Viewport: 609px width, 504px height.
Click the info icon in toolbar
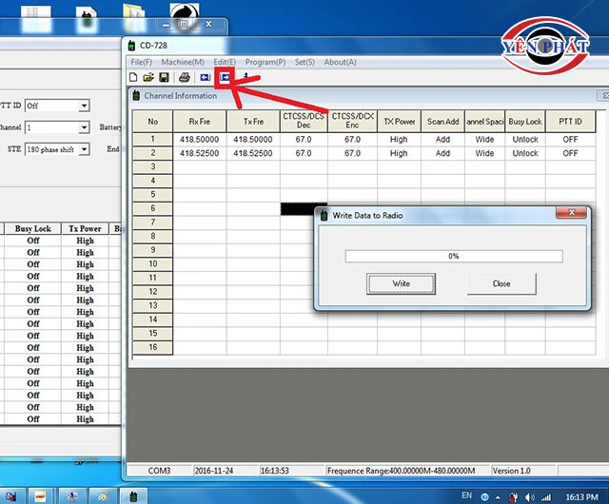pyautogui.click(x=246, y=76)
